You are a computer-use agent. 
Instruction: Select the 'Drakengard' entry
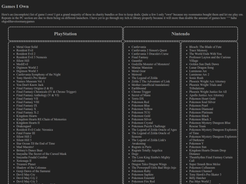24,126
